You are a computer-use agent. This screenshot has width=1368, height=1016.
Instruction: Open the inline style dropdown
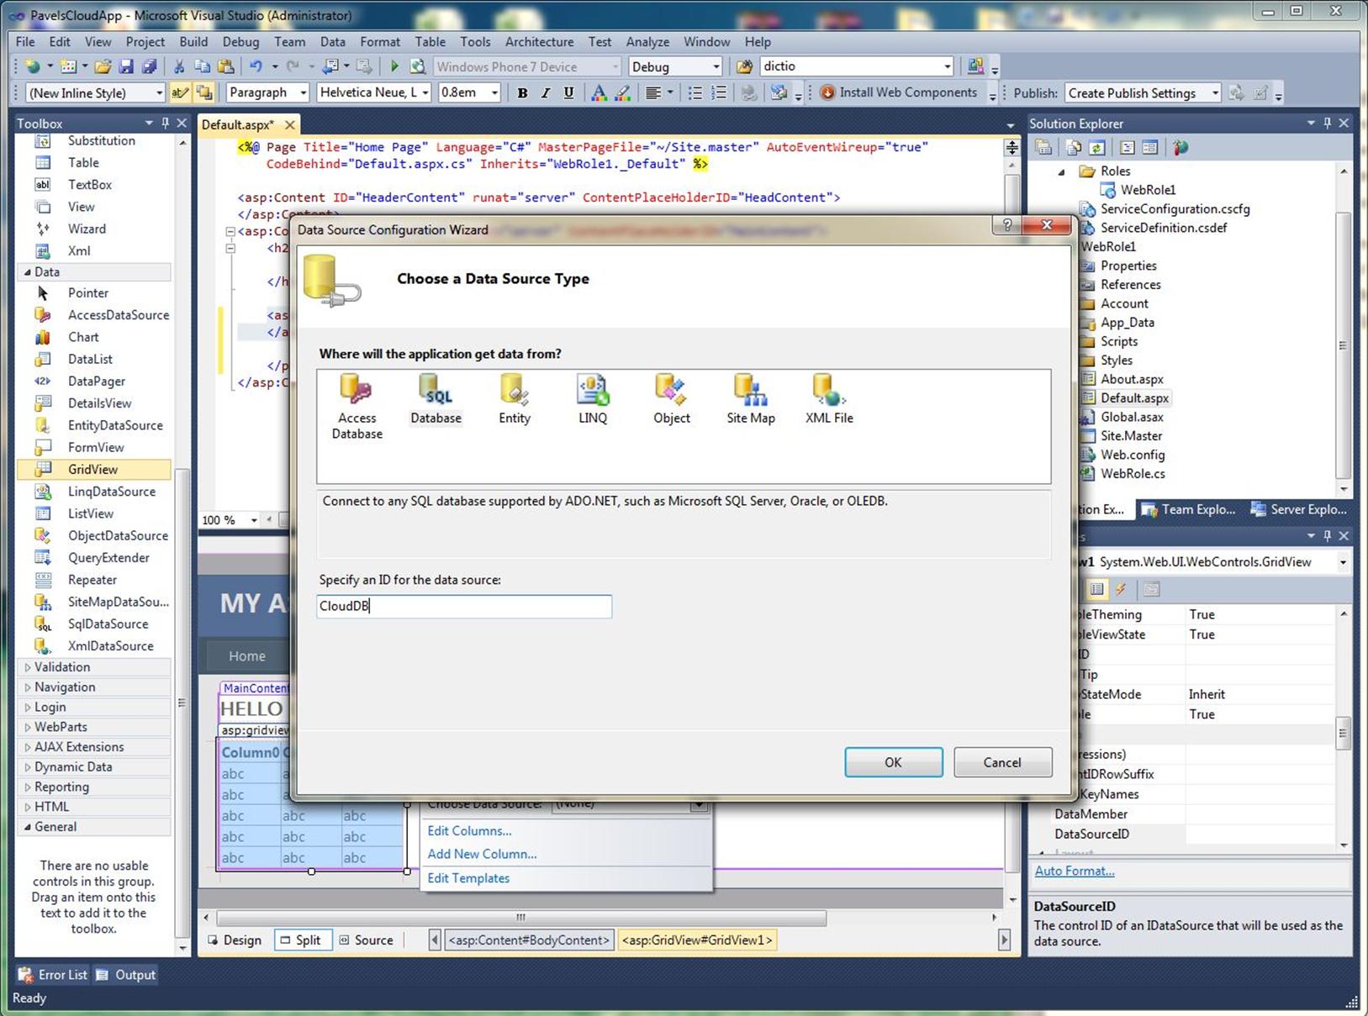pyautogui.click(x=159, y=93)
